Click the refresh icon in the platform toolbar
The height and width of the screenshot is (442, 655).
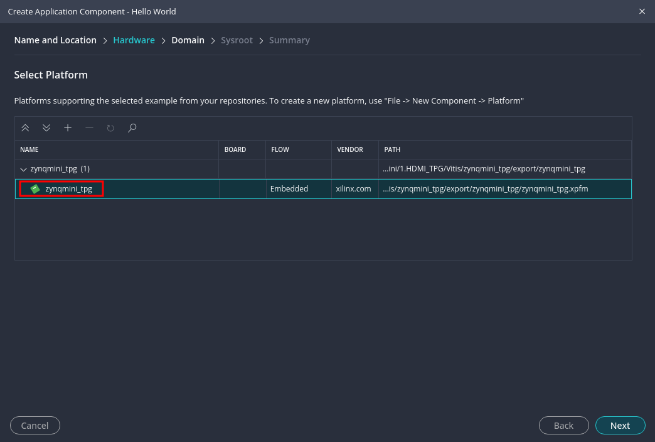pyautogui.click(x=110, y=128)
